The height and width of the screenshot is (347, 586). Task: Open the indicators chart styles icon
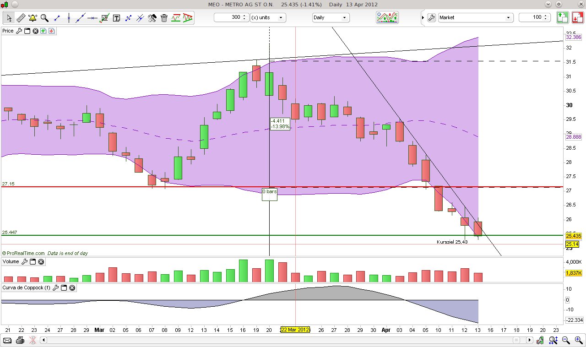pos(387,17)
